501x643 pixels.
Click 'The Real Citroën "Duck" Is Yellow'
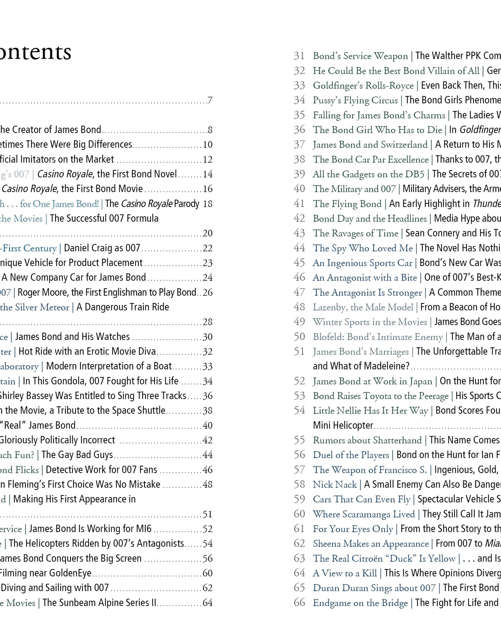pyautogui.click(x=384, y=559)
